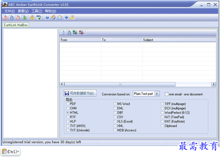The height and width of the screenshot is (157, 221).
Task: Click blue document icon in message list toolbar
Action: click(x=69, y=33)
